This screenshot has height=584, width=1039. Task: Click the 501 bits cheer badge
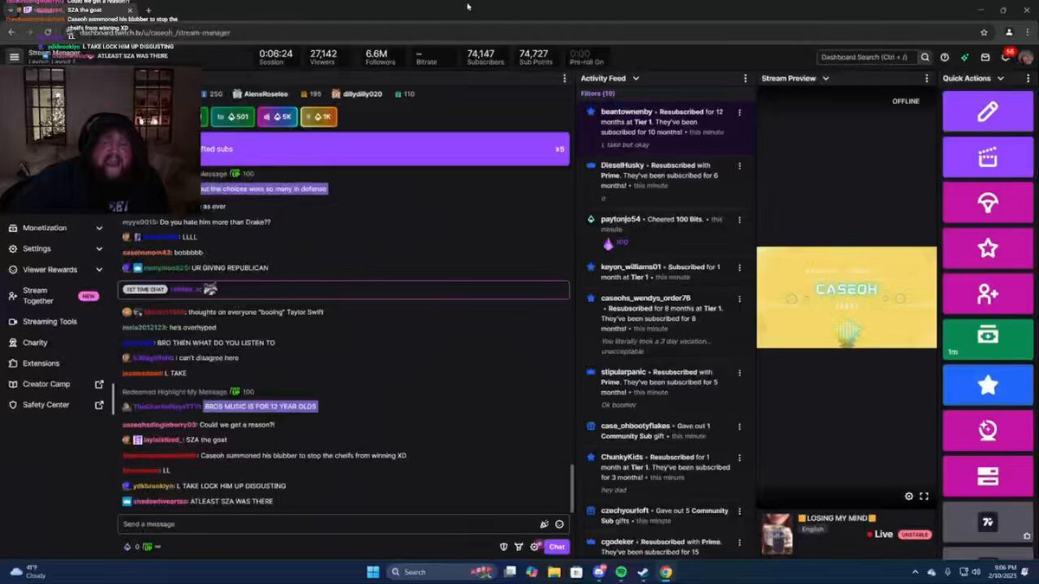pyautogui.click(x=232, y=117)
